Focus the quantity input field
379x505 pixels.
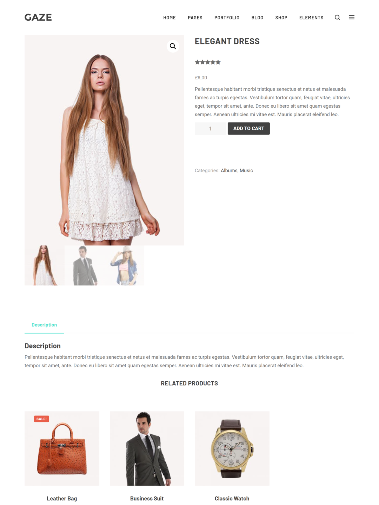tap(211, 129)
